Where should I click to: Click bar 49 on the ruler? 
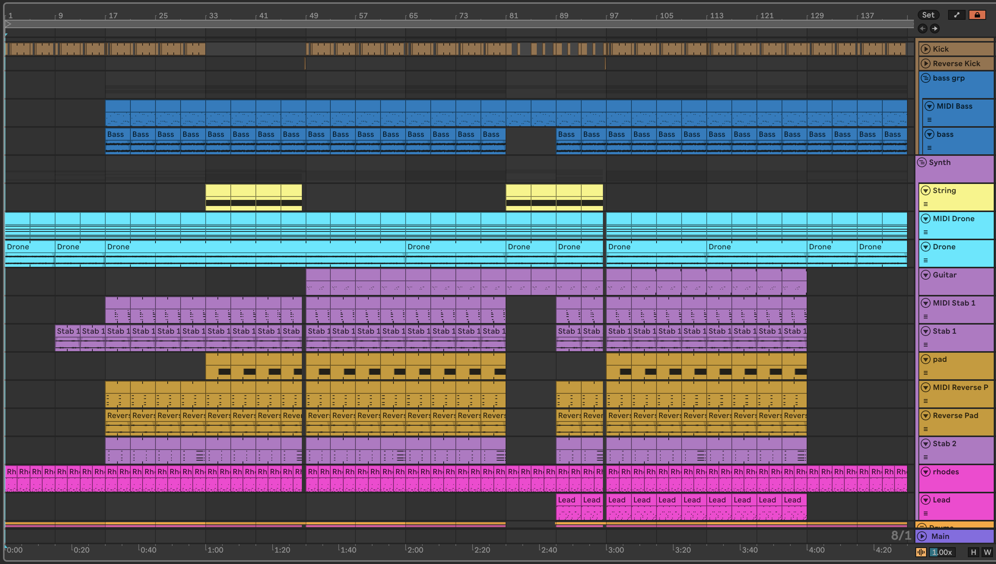[313, 16]
